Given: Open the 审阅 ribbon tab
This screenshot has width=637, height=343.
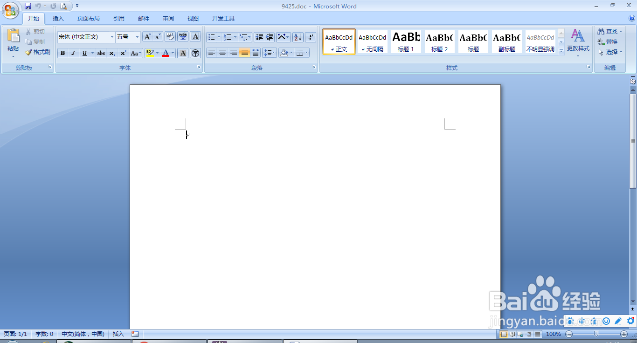Looking at the screenshot, I should pyautogui.click(x=168, y=19).
